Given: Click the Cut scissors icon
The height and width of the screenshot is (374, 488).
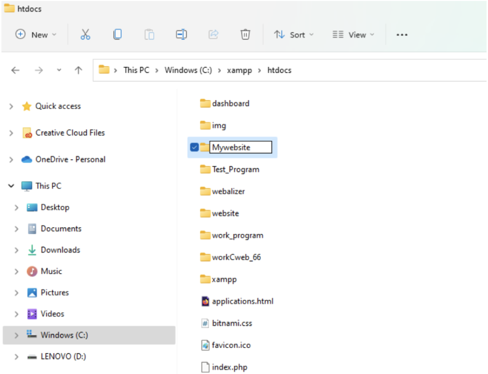Looking at the screenshot, I should click(85, 35).
